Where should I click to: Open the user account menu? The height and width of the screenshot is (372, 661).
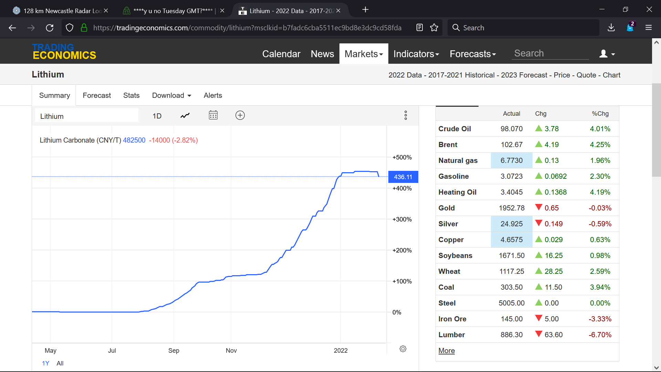[607, 54]
